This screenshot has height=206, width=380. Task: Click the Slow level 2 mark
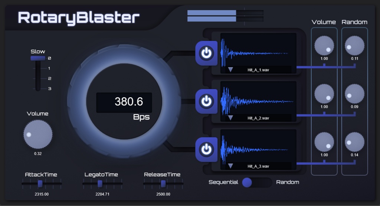tap(50, 79)
